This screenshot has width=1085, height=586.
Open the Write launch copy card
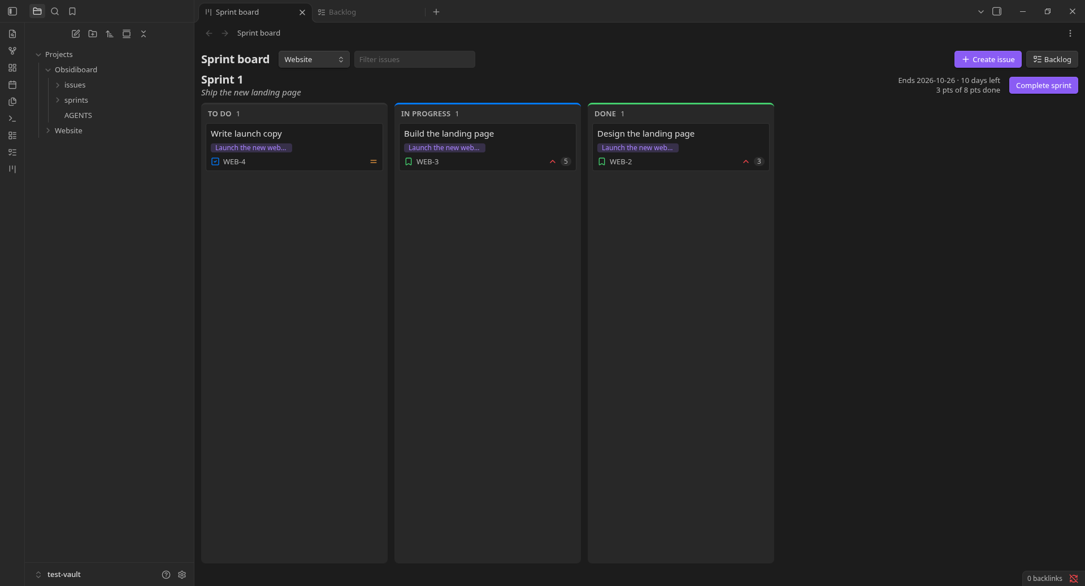(x=294, y=147)
